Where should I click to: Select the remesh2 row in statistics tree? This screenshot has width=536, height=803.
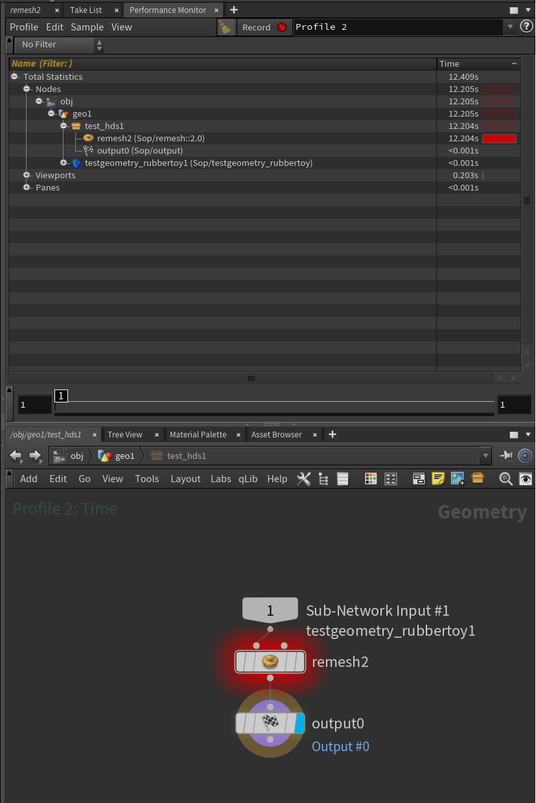click(222, 138)
